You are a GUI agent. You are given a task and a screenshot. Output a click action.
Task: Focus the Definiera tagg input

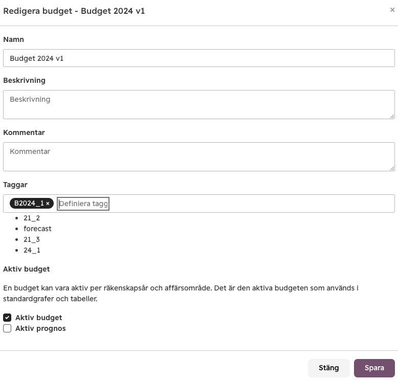(83, 204)
